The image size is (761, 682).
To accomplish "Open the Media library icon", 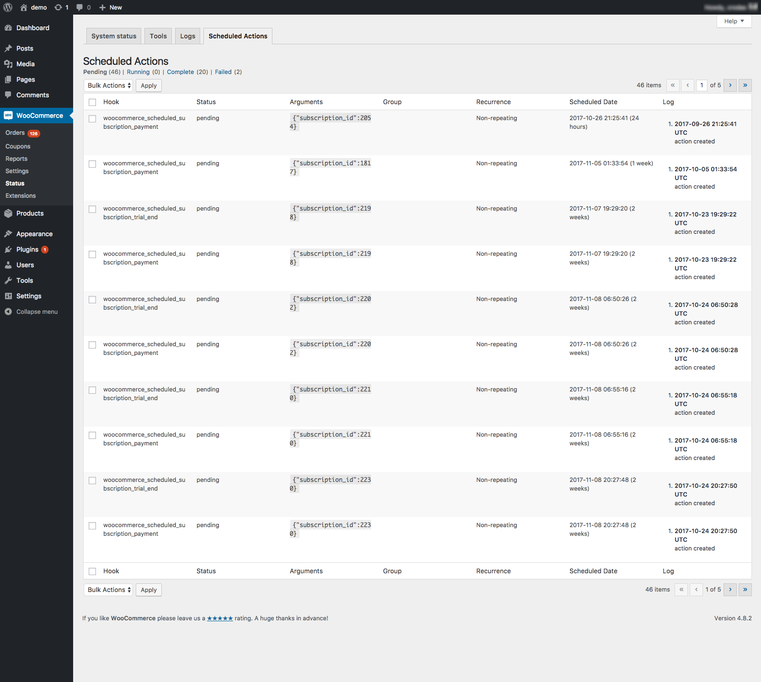I will 9,64.
